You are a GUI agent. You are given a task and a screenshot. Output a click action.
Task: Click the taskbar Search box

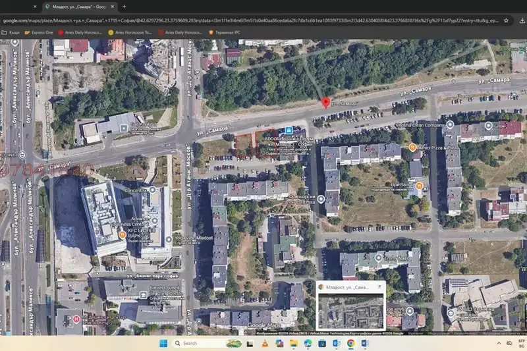208,343
